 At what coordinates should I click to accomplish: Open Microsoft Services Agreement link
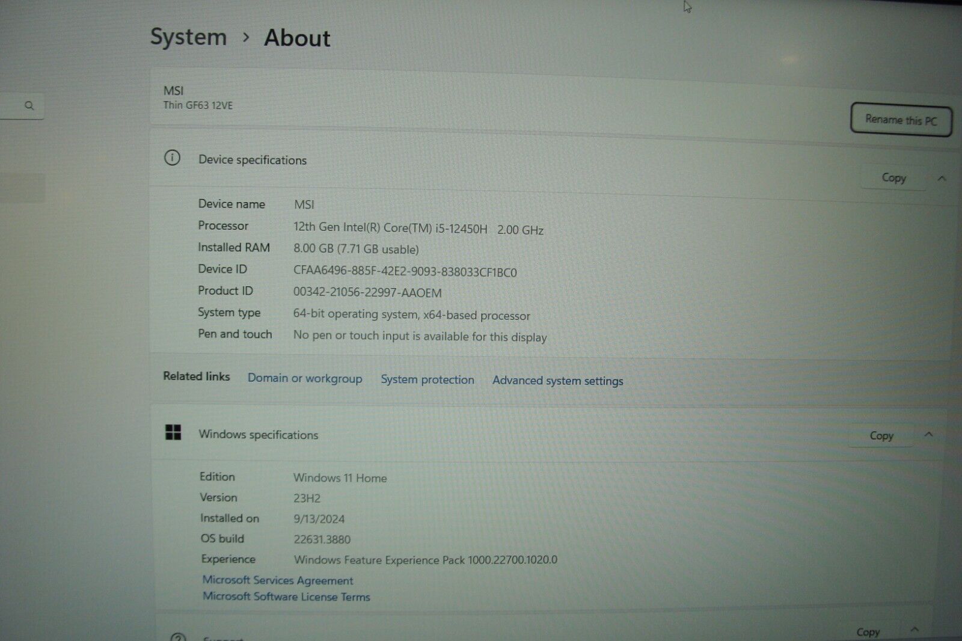(278, 580)
